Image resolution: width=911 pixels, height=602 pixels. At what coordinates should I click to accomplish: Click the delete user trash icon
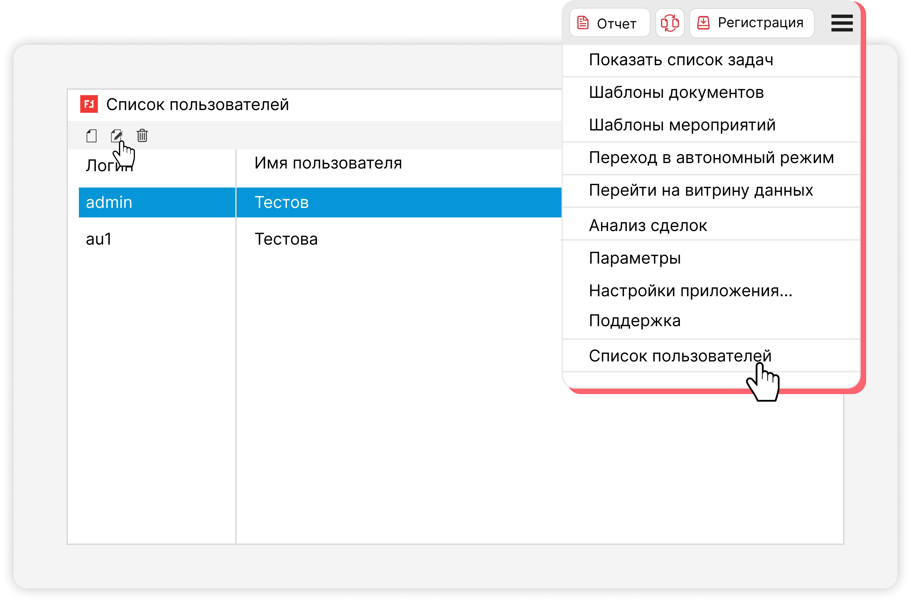(142, 136)
